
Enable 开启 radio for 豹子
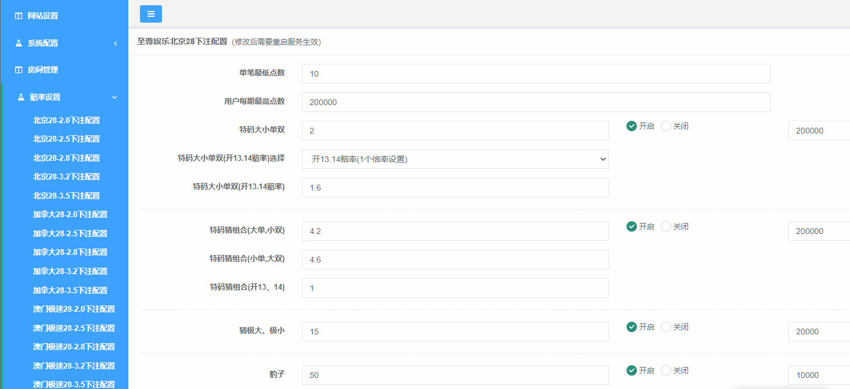(632, 370)
